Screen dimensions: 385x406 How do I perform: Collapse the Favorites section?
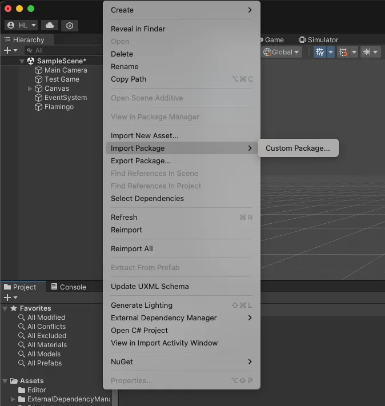pyautogui.click(x=5, y=308)
